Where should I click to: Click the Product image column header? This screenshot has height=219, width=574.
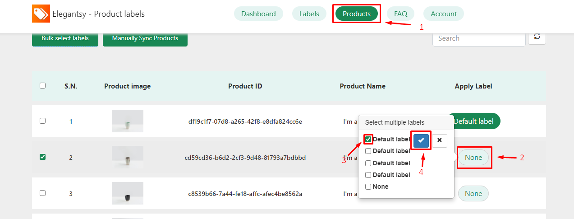128,86
